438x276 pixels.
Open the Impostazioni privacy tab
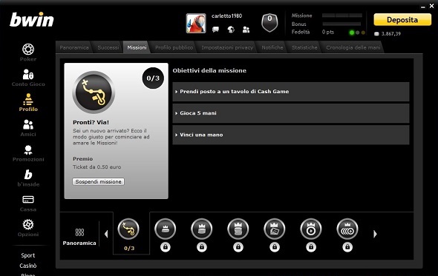coord(227,47)
